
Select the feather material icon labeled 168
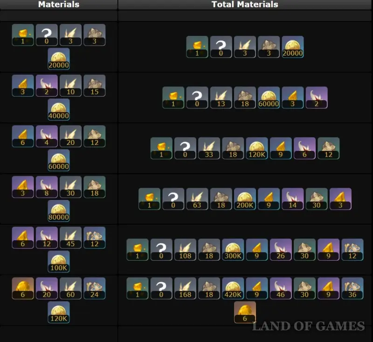click(x=185, y=288)
